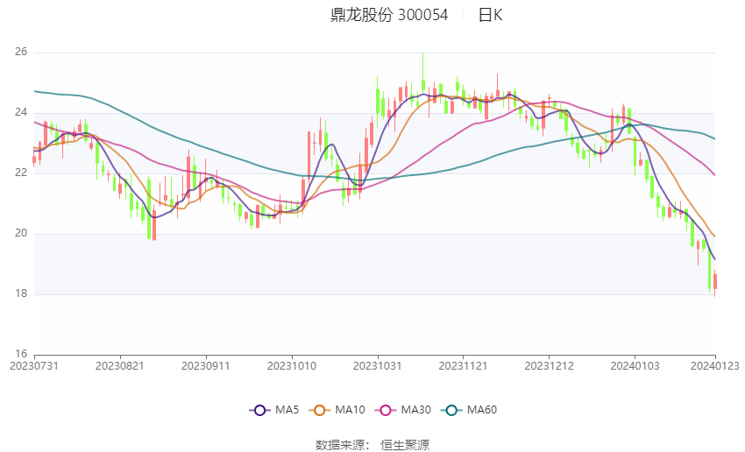The height and width of the screenshot is (452, 745).
Task: Toggle the MA30 legend series
Action: point(403,410)
